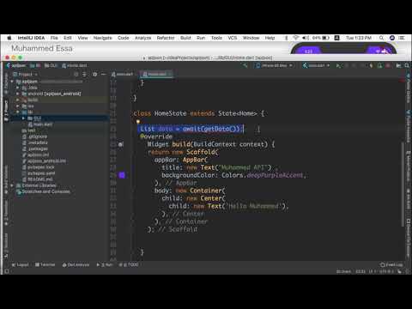This screenshot has height=309, width=412.
Task: Open the Analyze menu
Action: (x=142, y=38)
